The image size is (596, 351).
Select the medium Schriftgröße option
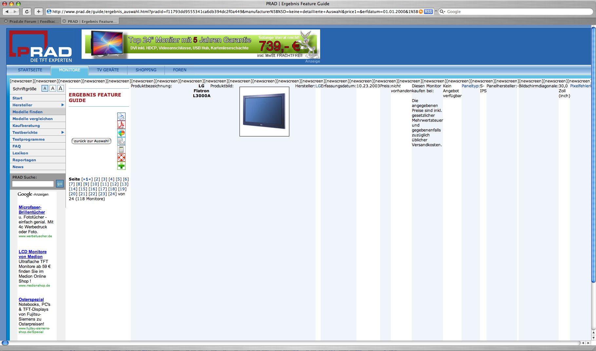52,88
